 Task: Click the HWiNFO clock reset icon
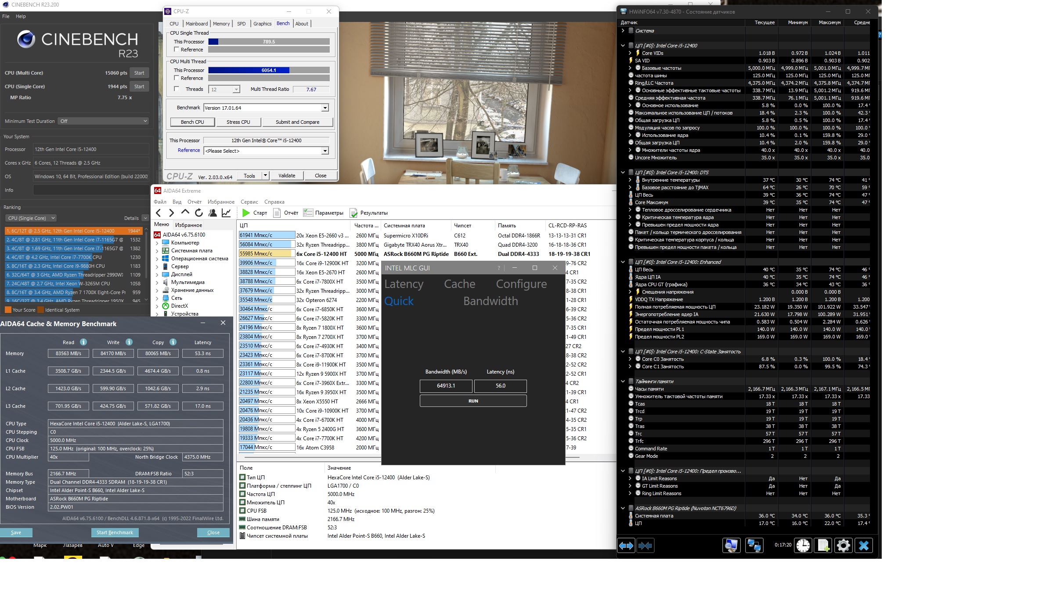(x=803, y=545)
